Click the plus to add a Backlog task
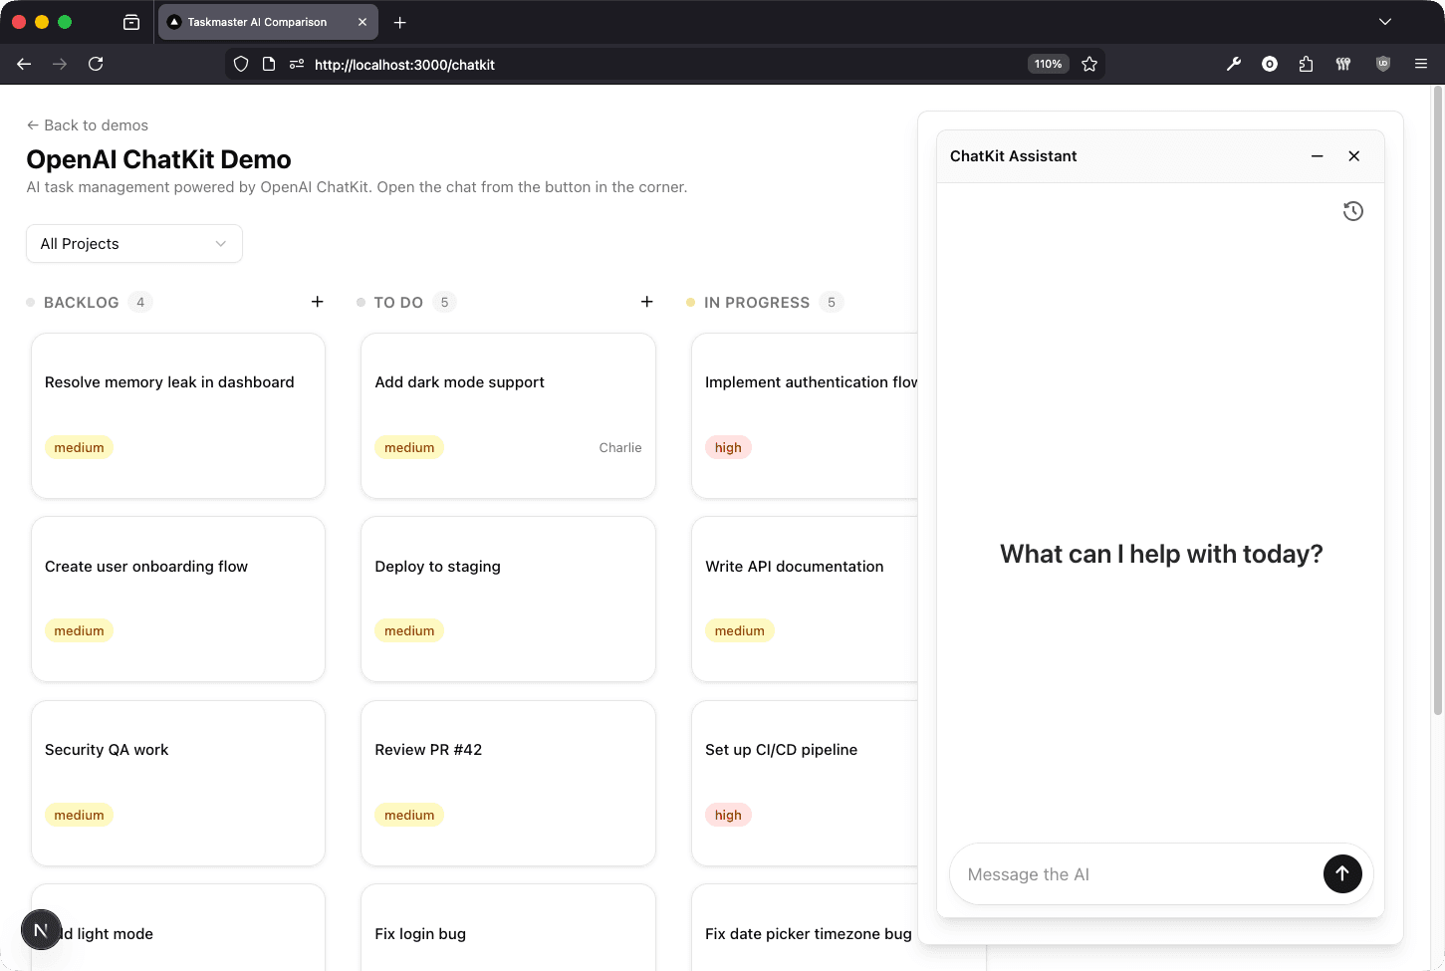 coord(317,301)
